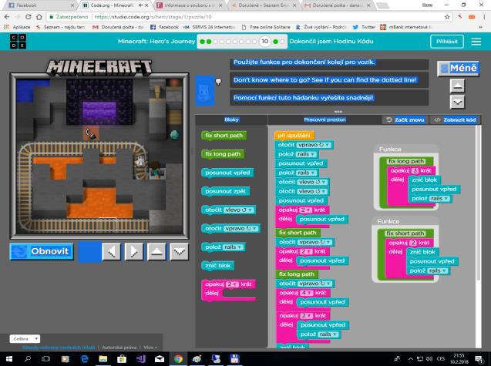
Task: Open repeat count dropdown in 'fix short path' function
Action: click(x=413, y=243)
